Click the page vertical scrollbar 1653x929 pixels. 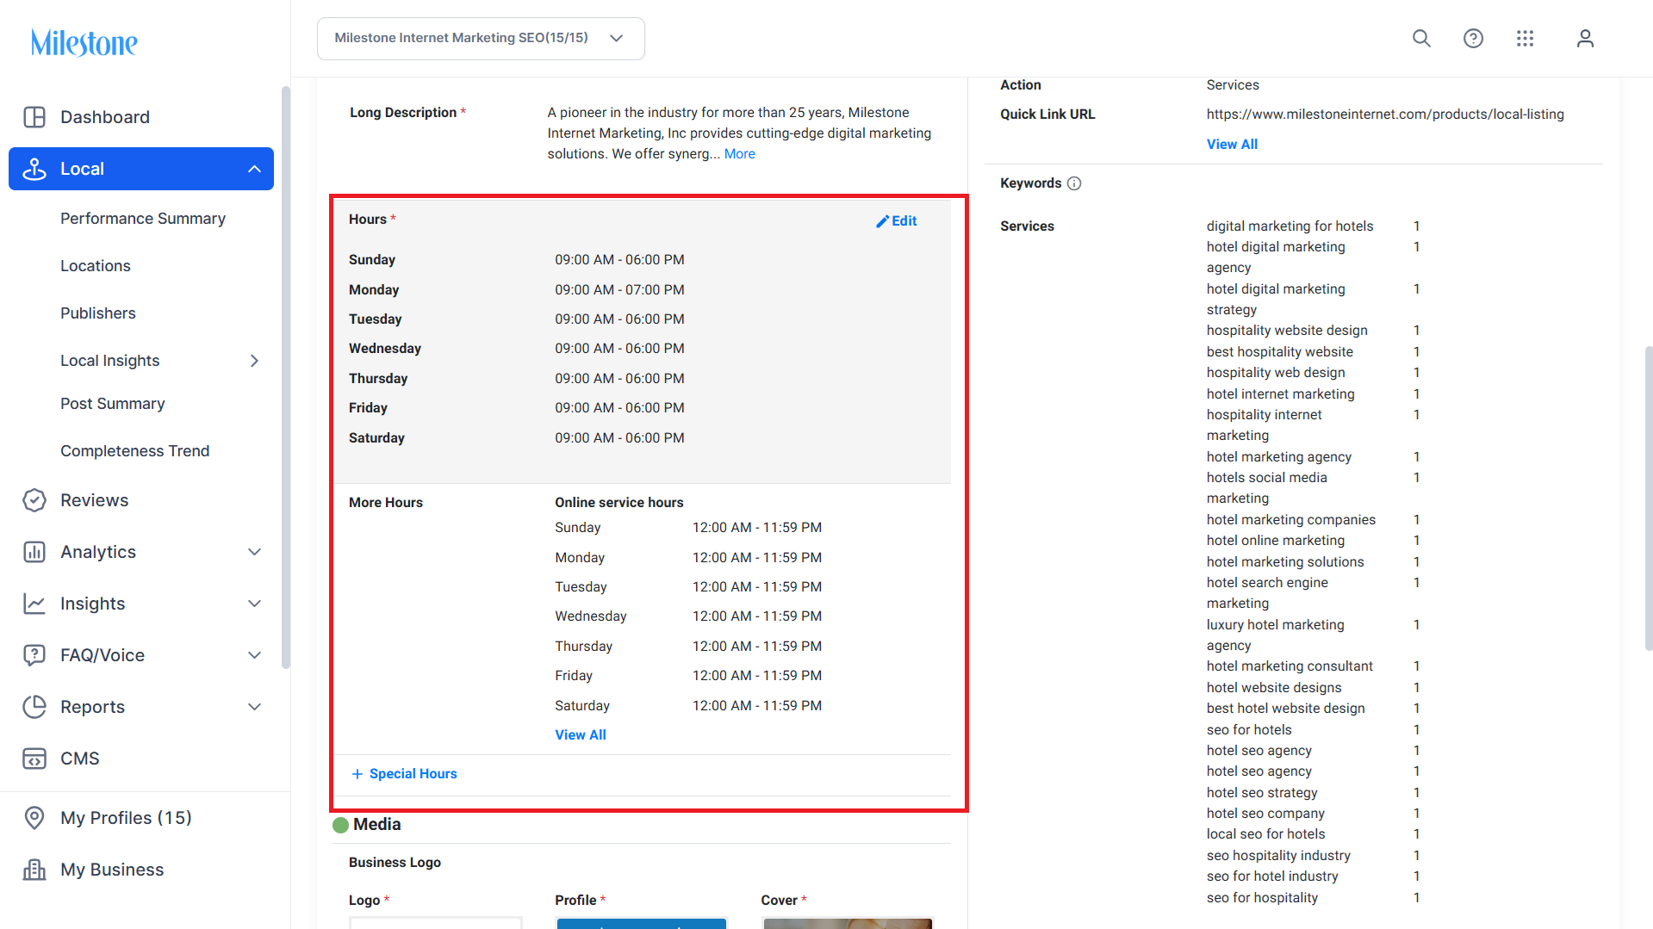(x=1648, y=498)
